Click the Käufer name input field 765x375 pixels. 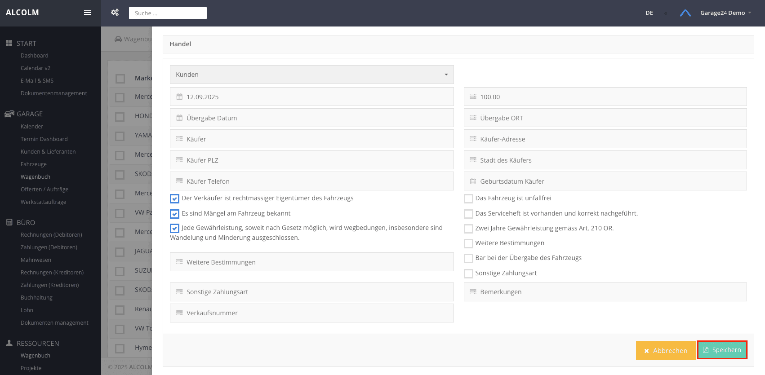pyautogui.click(x=312, y=139)
